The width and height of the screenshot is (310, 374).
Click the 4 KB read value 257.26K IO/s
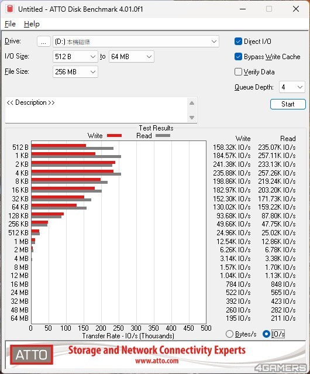[x=277, y=173]
